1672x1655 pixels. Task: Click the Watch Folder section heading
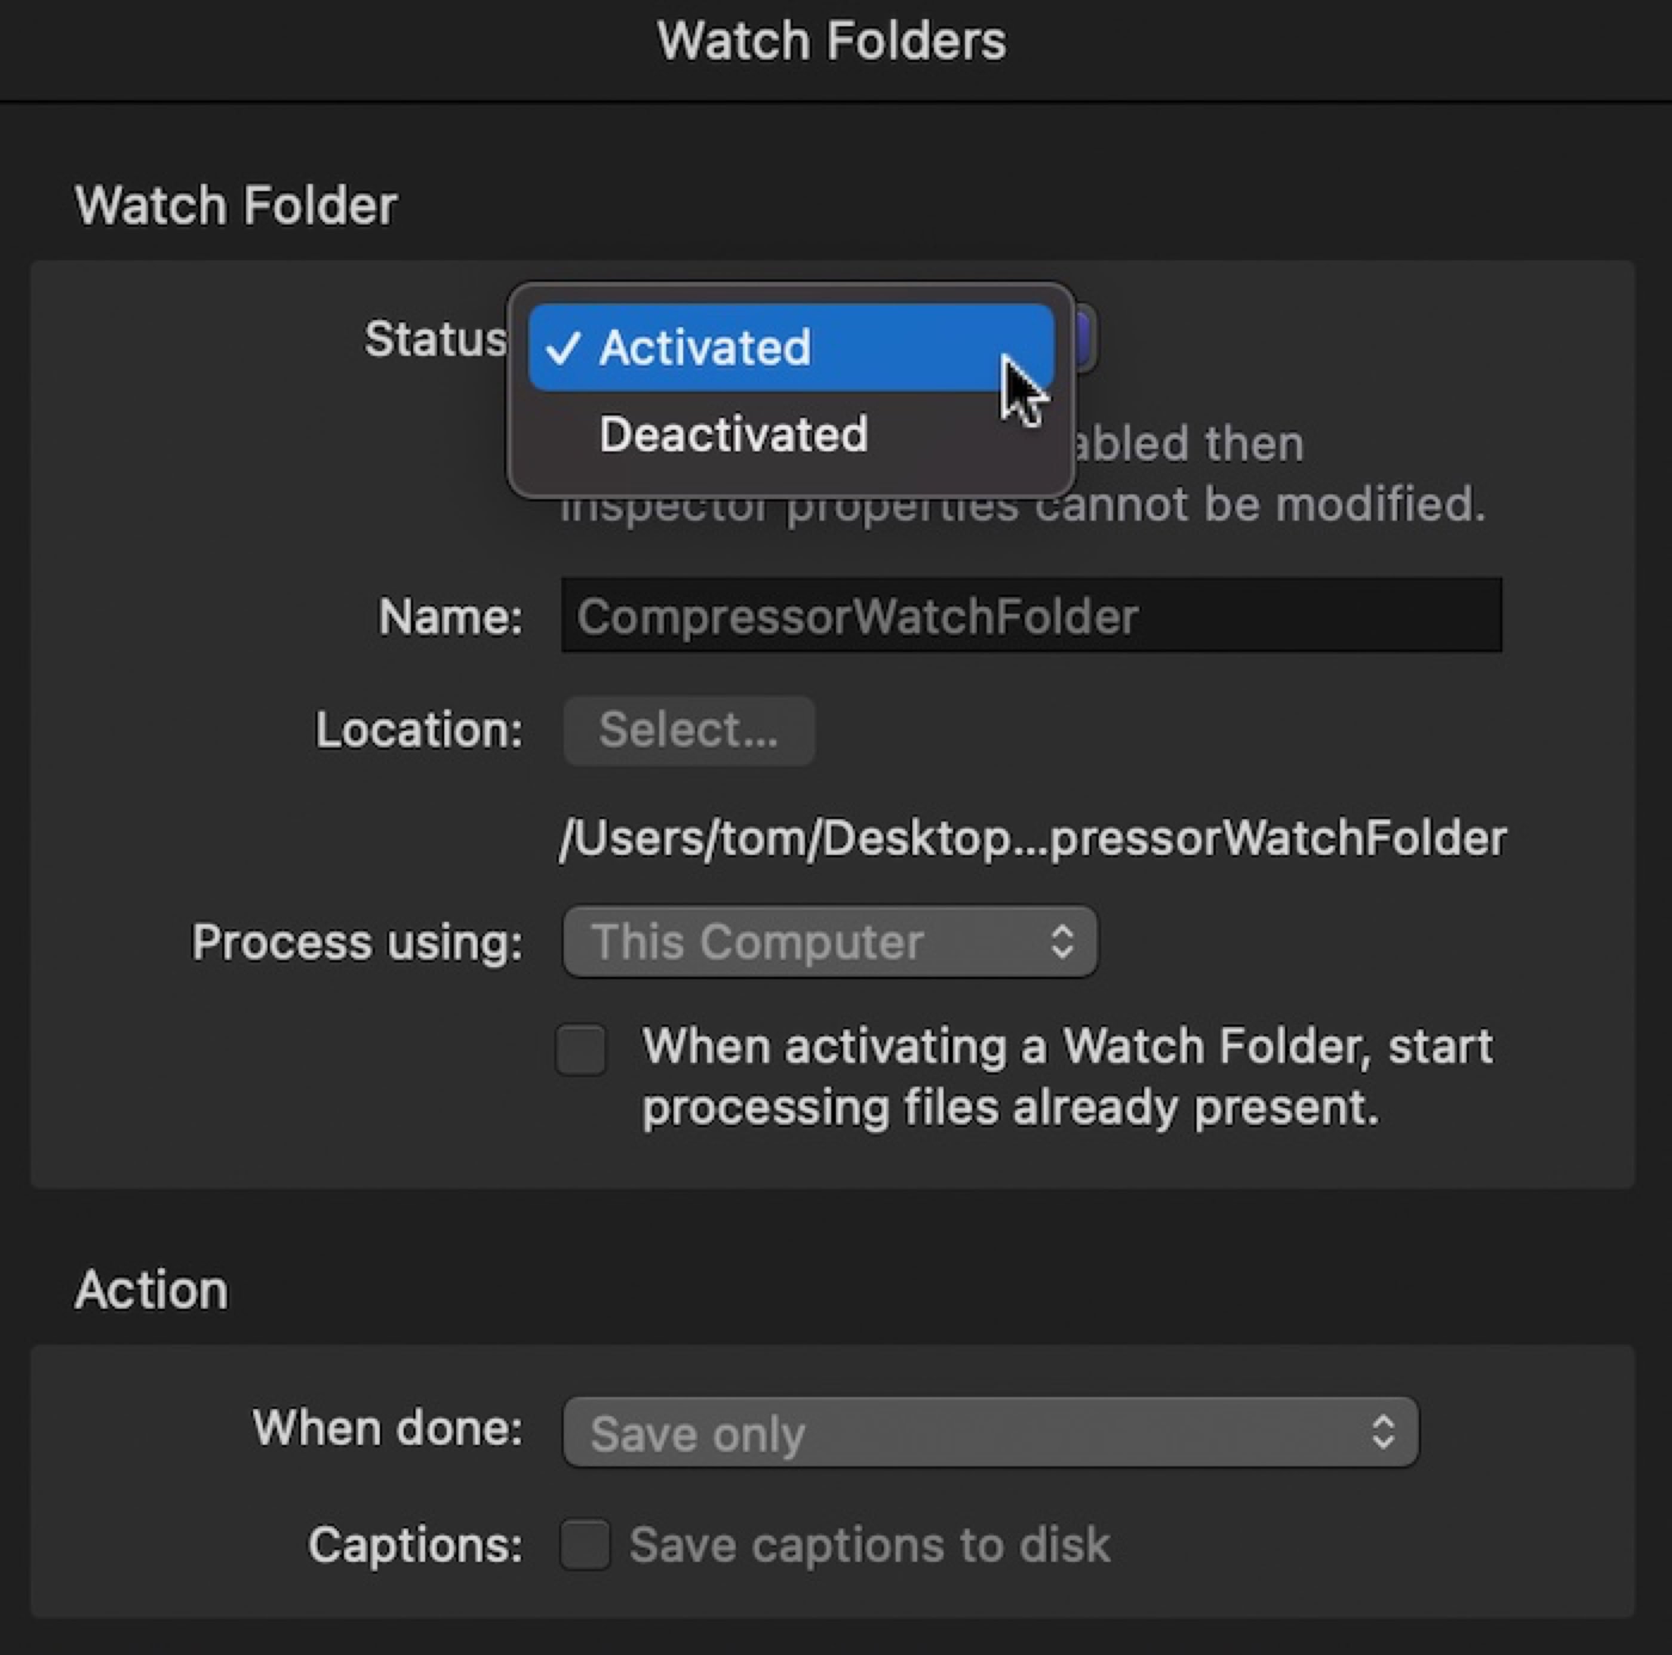236,206
